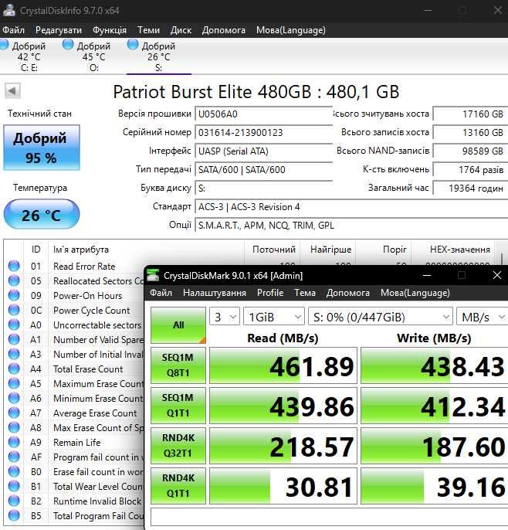The width and height of the screenshot is (508, 530).
Task: Open Теми menu in CrystalDiskInfo
Action: (148, 30)
